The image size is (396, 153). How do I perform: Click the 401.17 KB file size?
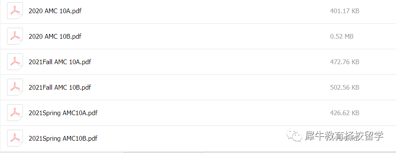[345, 11]
